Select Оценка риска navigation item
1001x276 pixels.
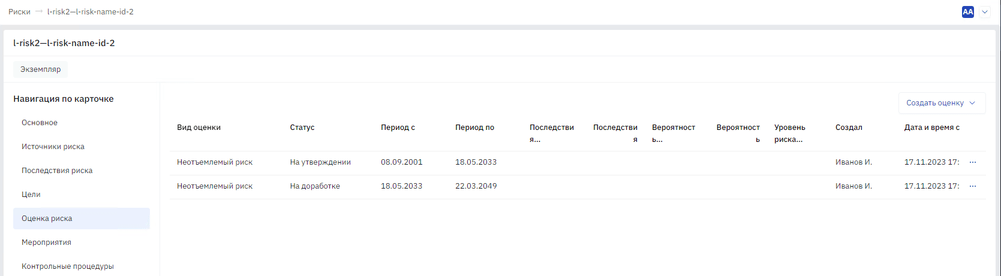(82, 219)
